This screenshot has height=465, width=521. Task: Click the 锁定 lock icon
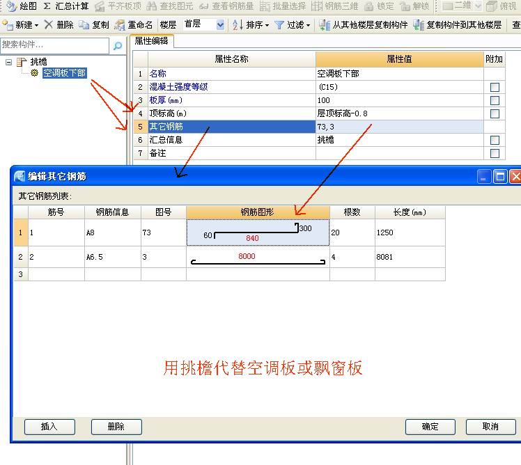pos(368,6)
